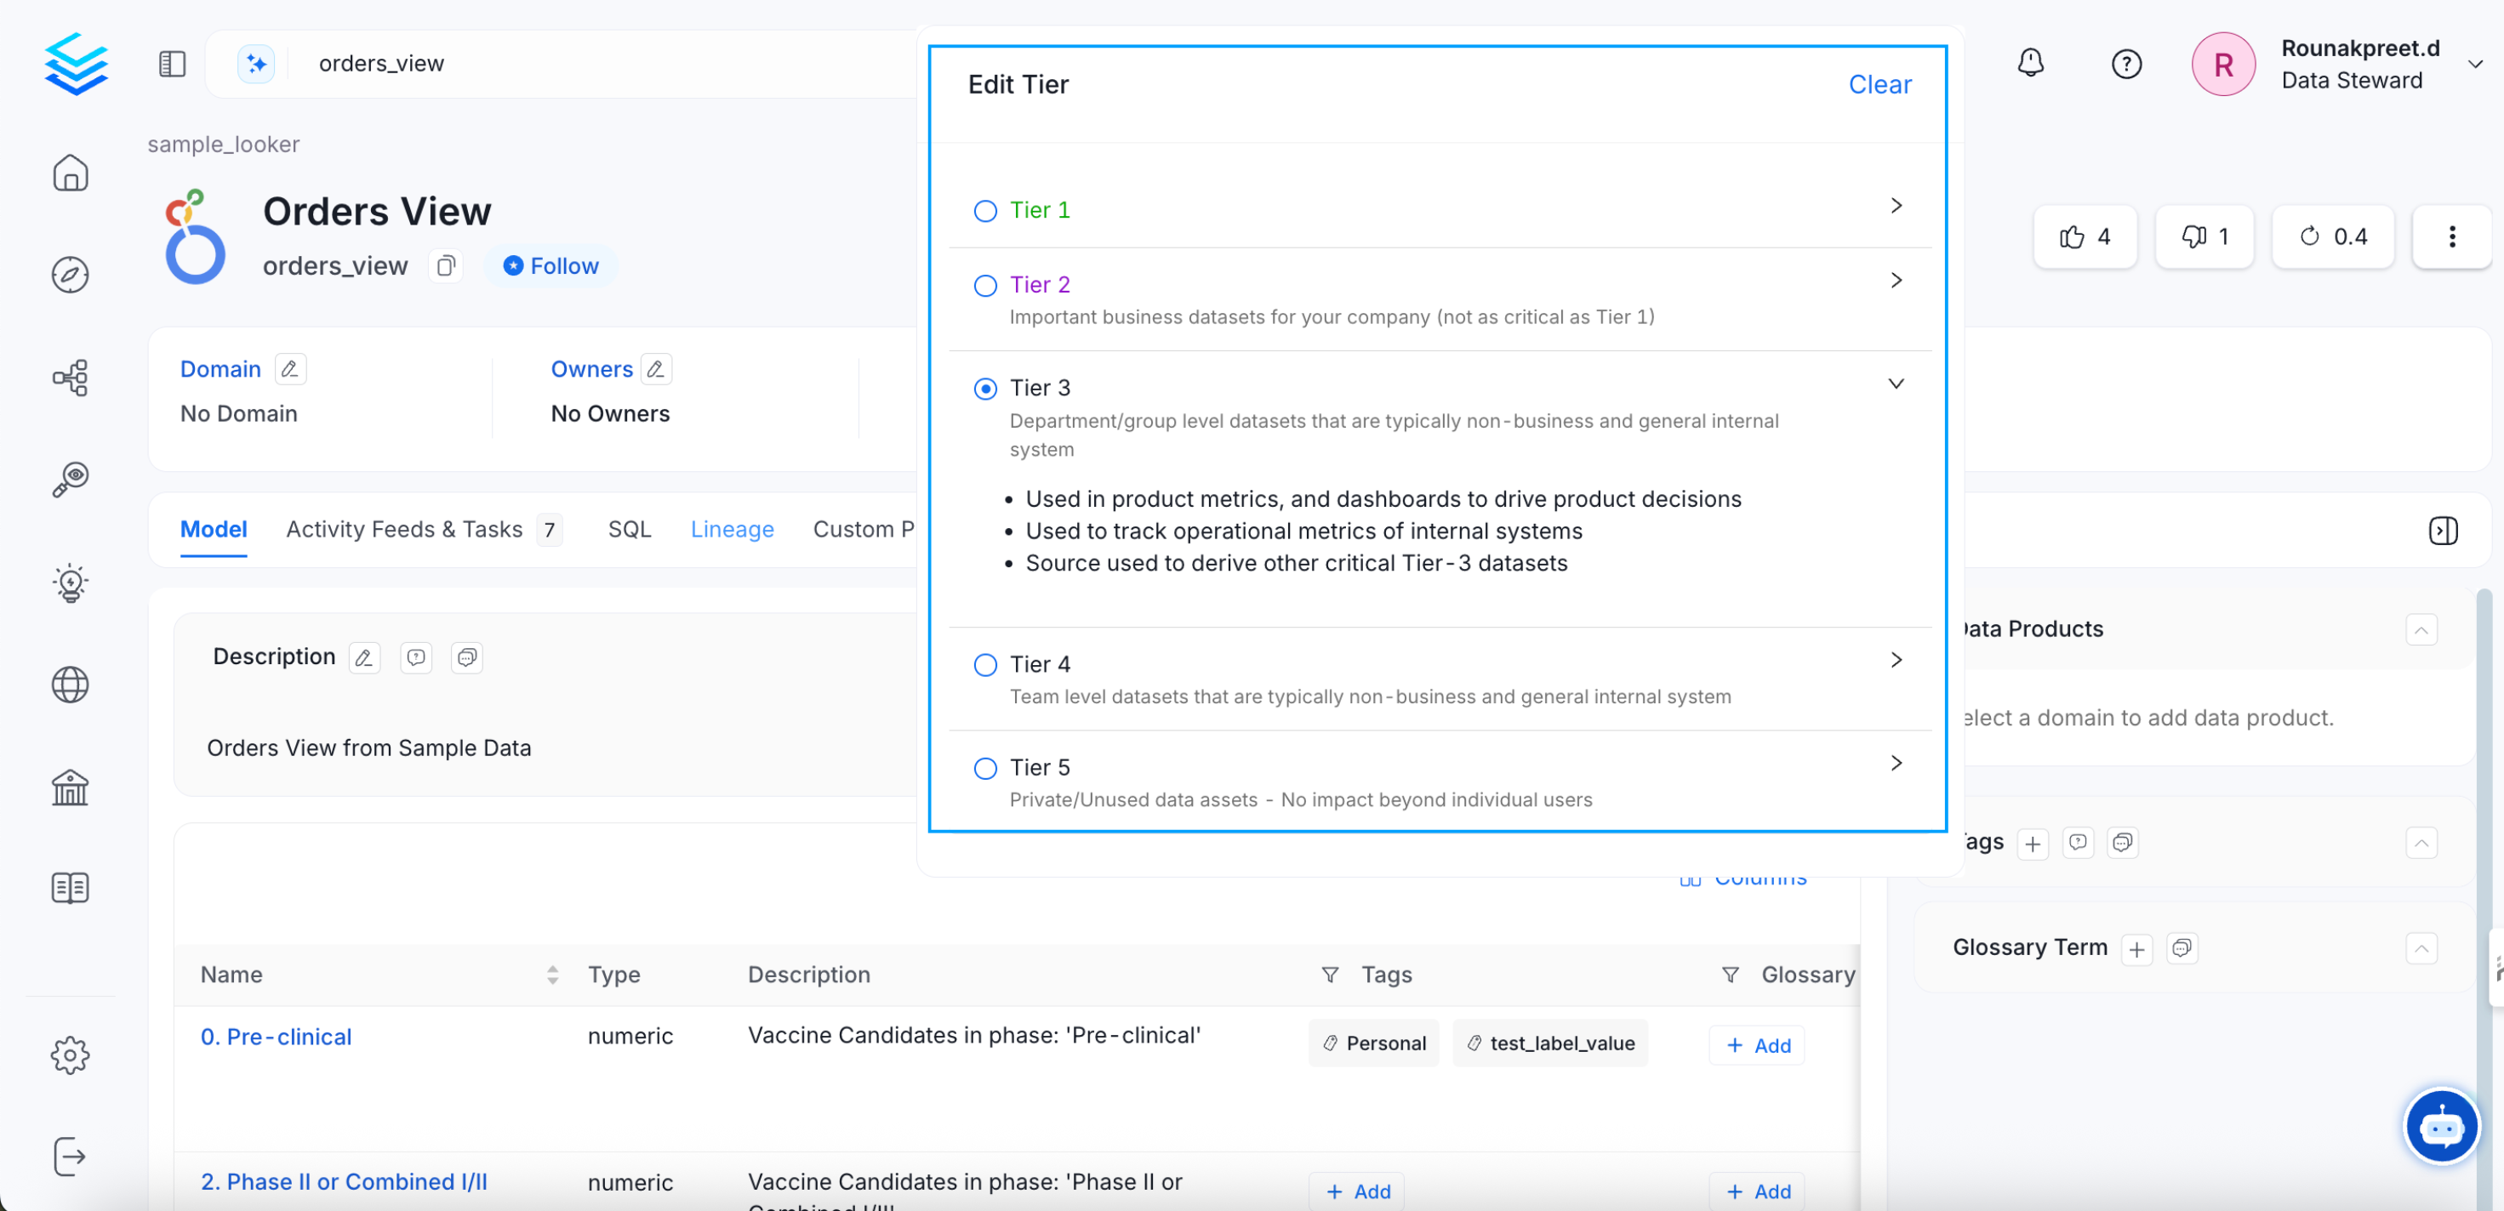The height and width of the screenshot is (1211, 2504).
Task: Click the notification bell icon
Action: [2032, 63]
